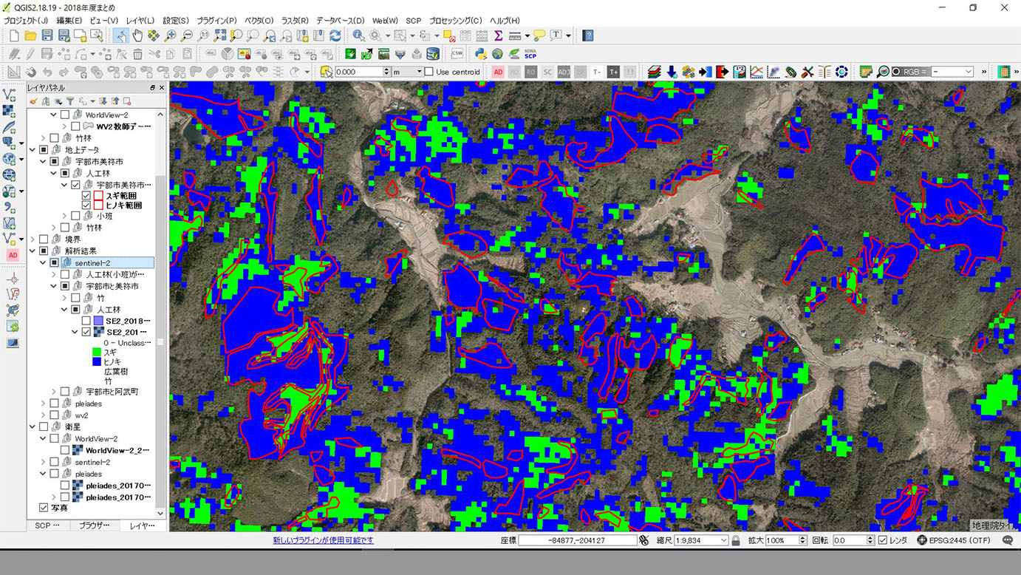Open the CSW metadata search icon
Viewport: 1021px width, 575px height.
tap(457, 53)
